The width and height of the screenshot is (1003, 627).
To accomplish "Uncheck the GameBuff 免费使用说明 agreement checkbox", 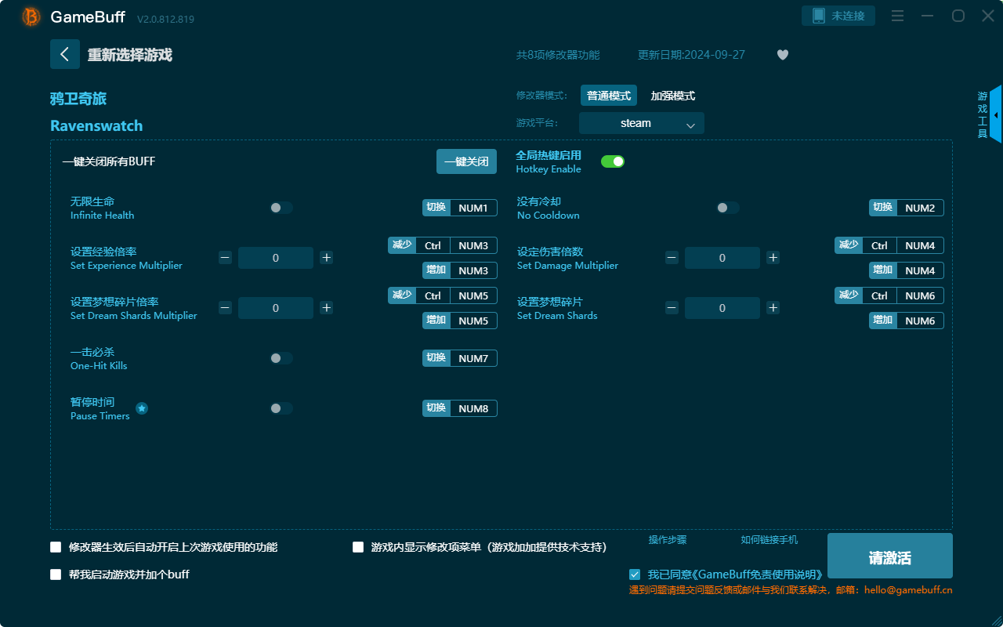I will [635, 574].
